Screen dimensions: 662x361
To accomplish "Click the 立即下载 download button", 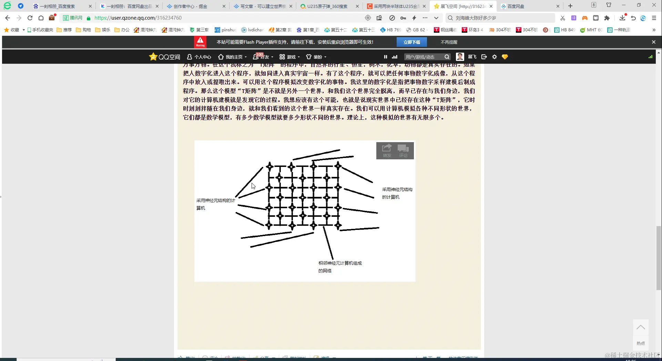I will 412,42.
